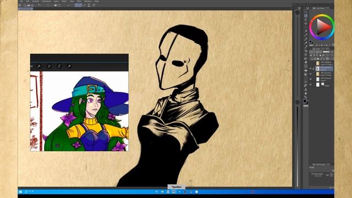Toggle eye icon of tan layer below selected layer

tap(311, 74)
